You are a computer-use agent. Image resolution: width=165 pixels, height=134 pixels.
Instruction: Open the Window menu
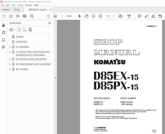[x=29, y=5]
